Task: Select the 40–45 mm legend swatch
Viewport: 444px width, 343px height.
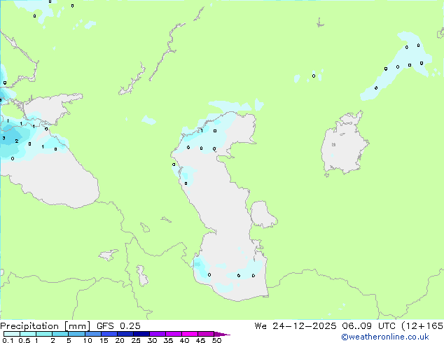Action: coord(190,334)
